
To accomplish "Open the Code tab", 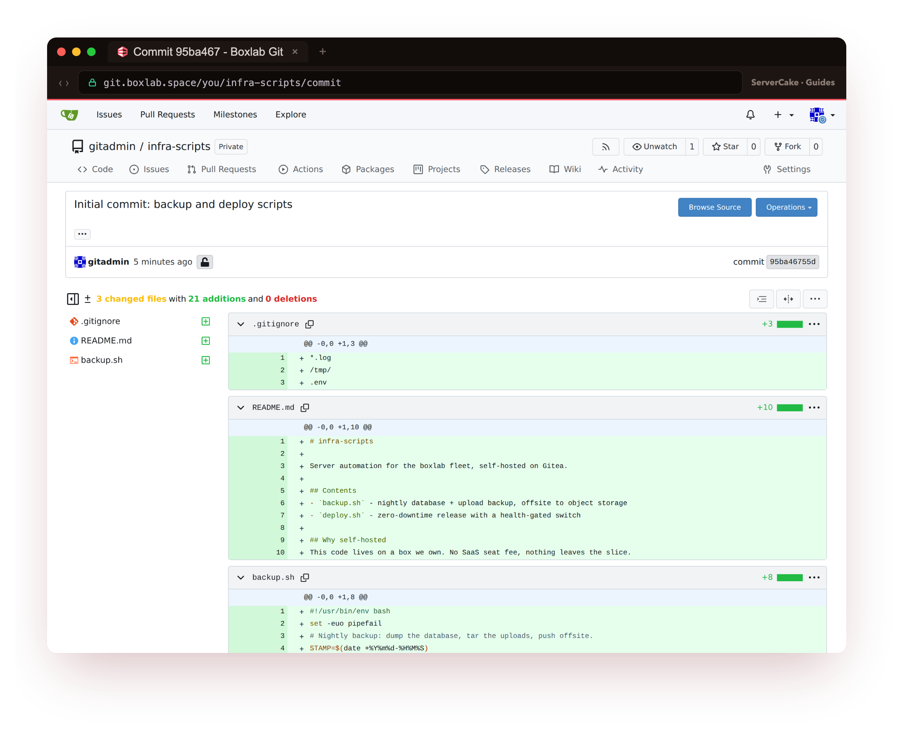I will [x=95, y=170].
